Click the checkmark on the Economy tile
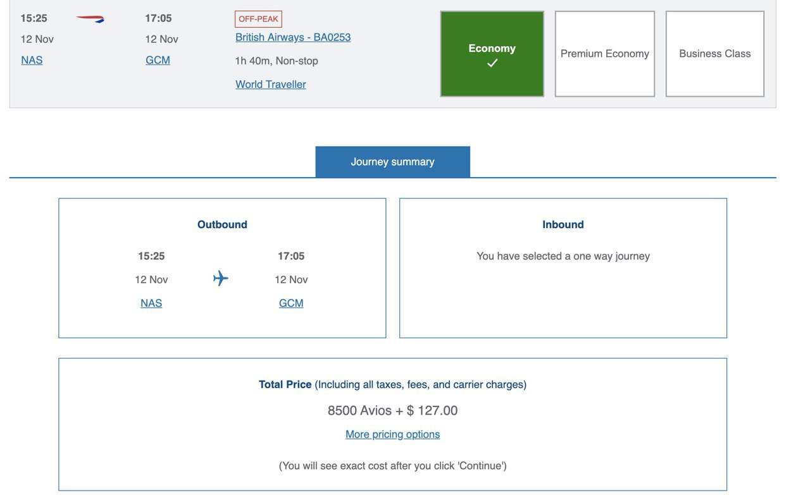The width and height of the screenshot is (810, 495). click(x=492, y=63)
